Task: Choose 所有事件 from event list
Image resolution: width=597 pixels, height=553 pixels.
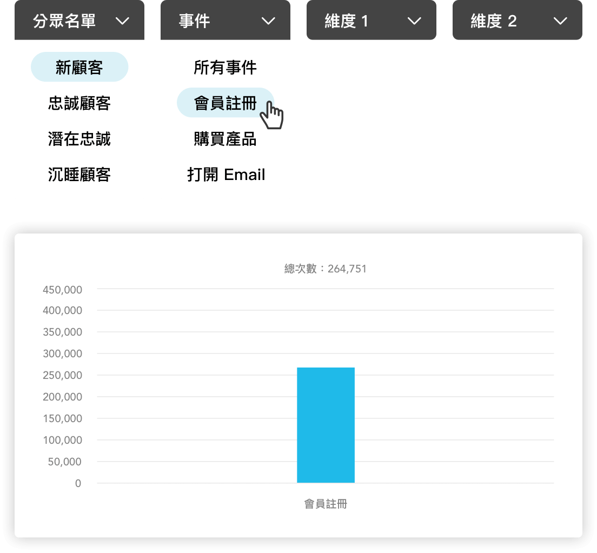Action: (225, 67)
